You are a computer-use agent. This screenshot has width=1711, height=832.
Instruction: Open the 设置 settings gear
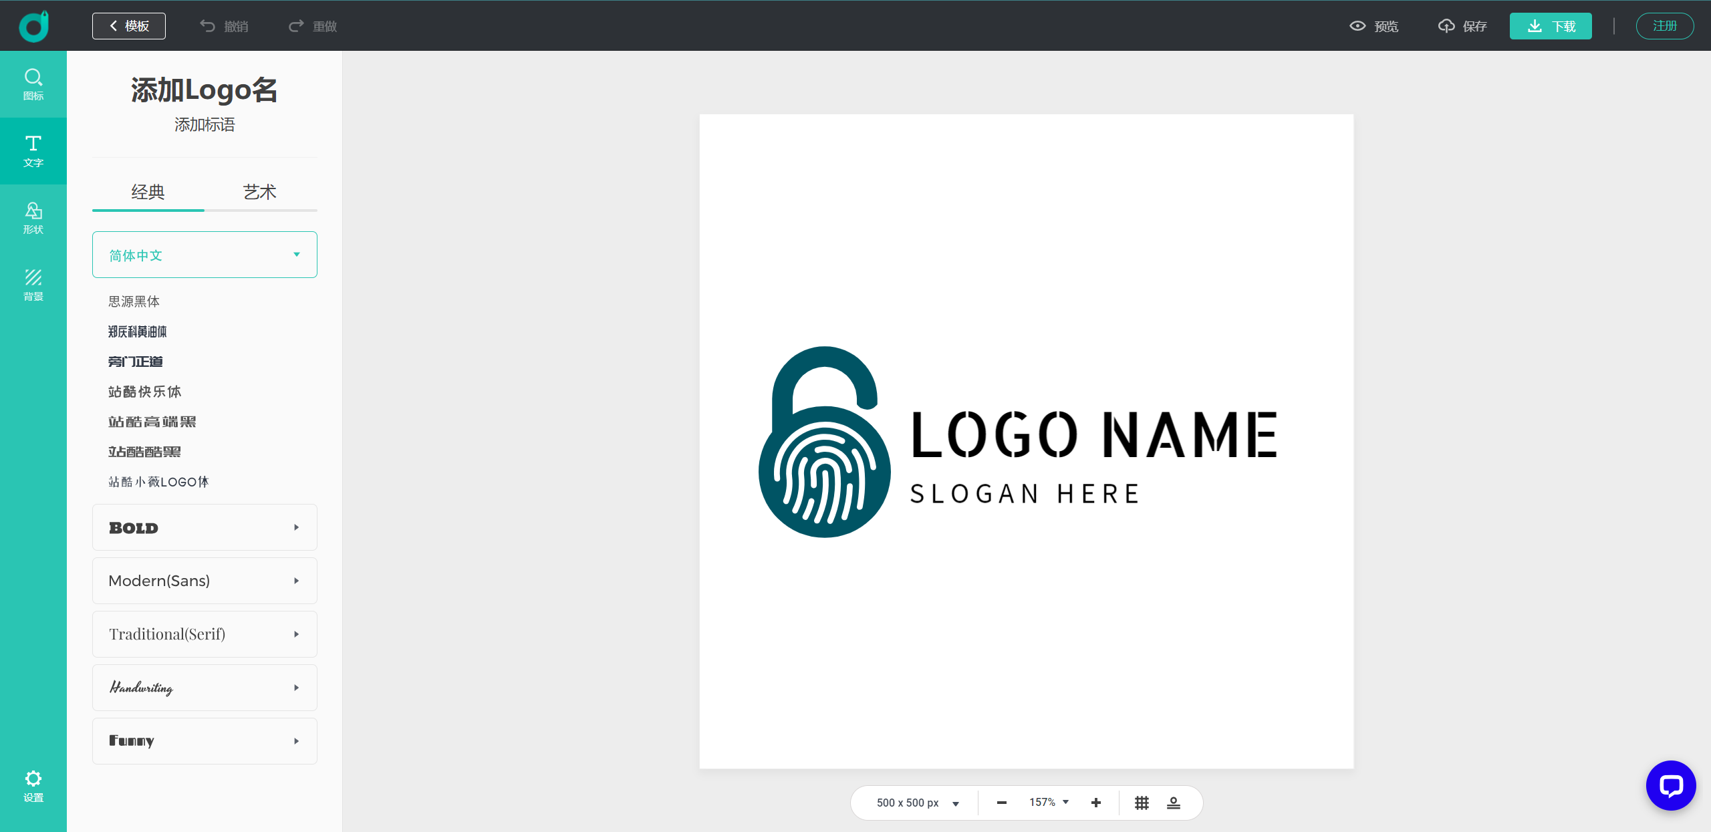(x=33, y=786)
